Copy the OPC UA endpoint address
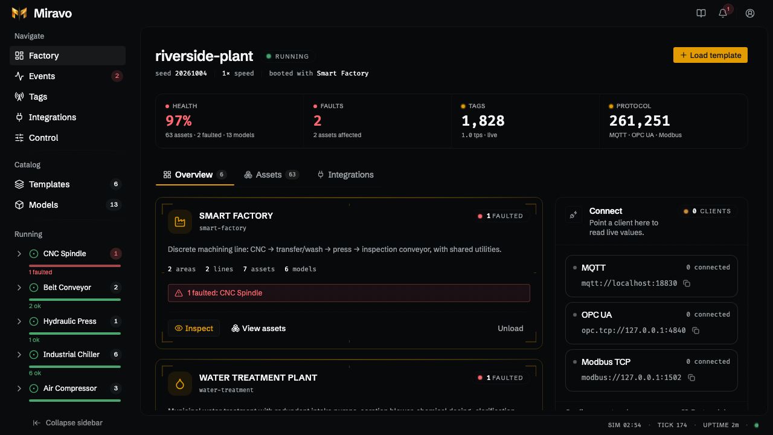 coord(696,330)
